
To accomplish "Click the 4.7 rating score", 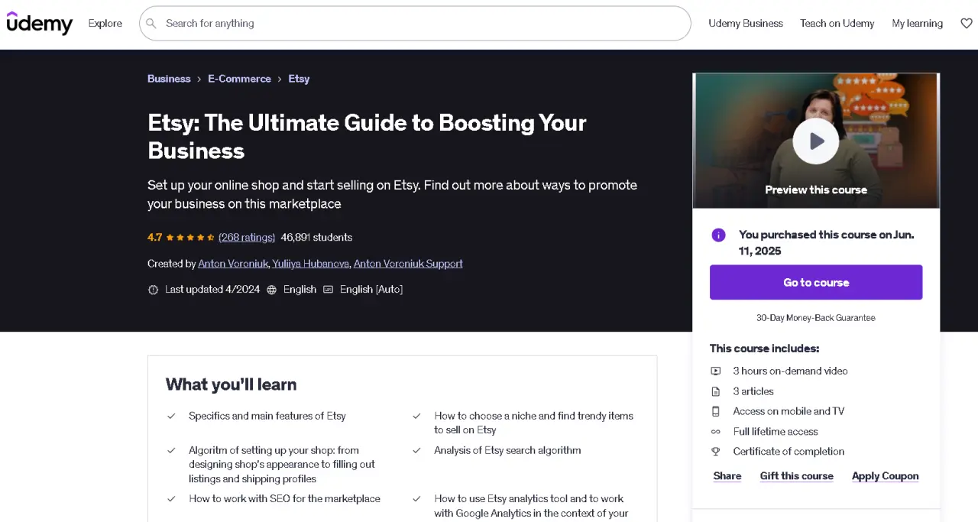I will point(155,238).
